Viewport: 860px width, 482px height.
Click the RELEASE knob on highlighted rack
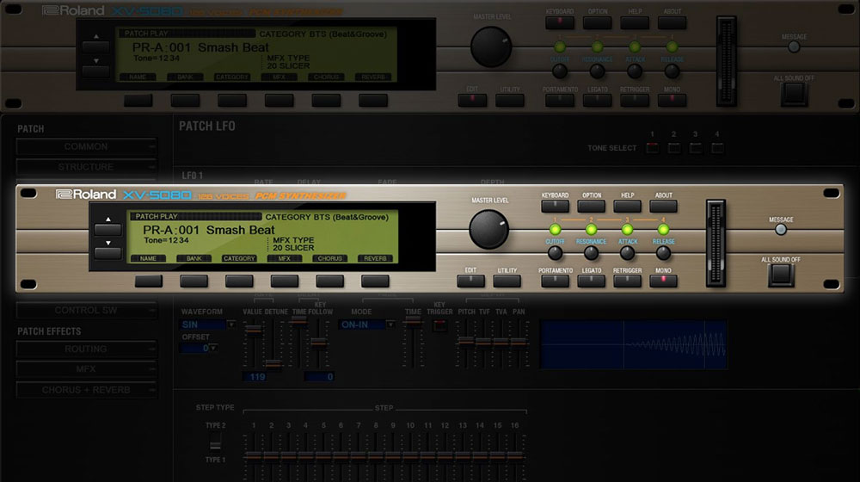pos(663,253)
